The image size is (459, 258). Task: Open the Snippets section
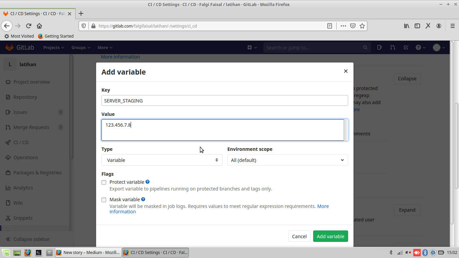(x=24, y=218)
